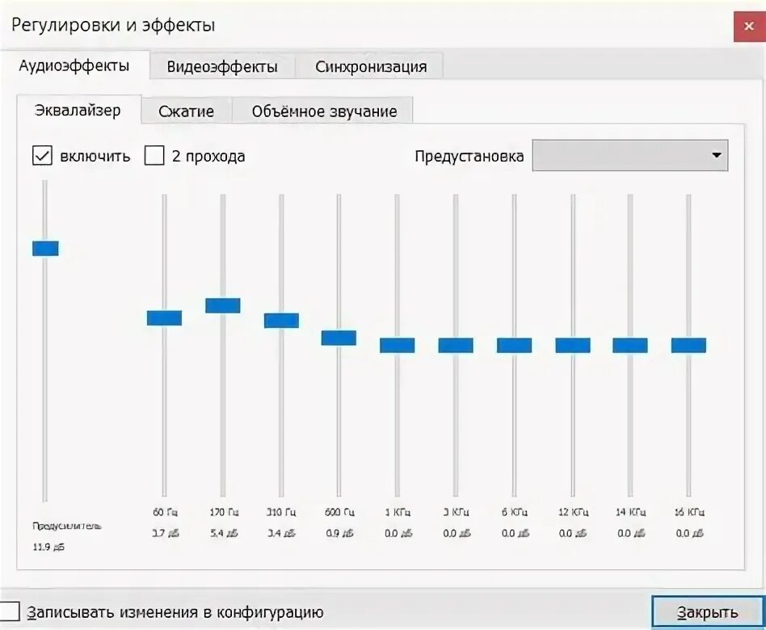The image size is (766, 630).
Task: Click the 16 КГц band slider handle
Action: click(688, 345)
